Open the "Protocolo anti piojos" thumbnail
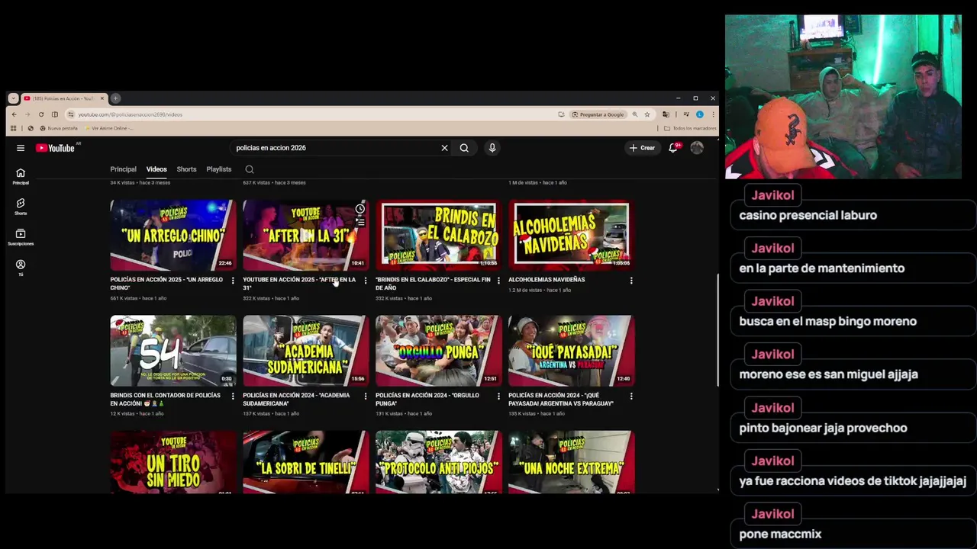 [439, 462]
